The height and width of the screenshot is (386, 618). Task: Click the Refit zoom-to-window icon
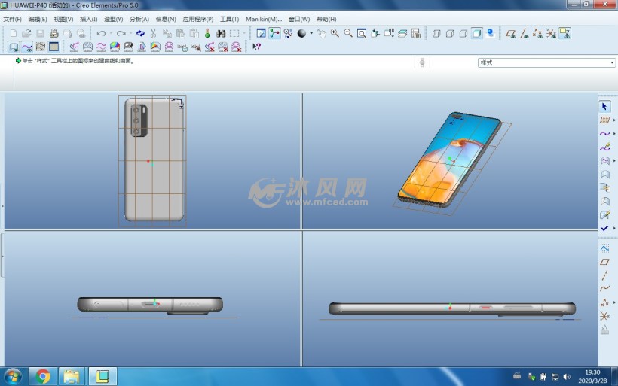point(362,33)
